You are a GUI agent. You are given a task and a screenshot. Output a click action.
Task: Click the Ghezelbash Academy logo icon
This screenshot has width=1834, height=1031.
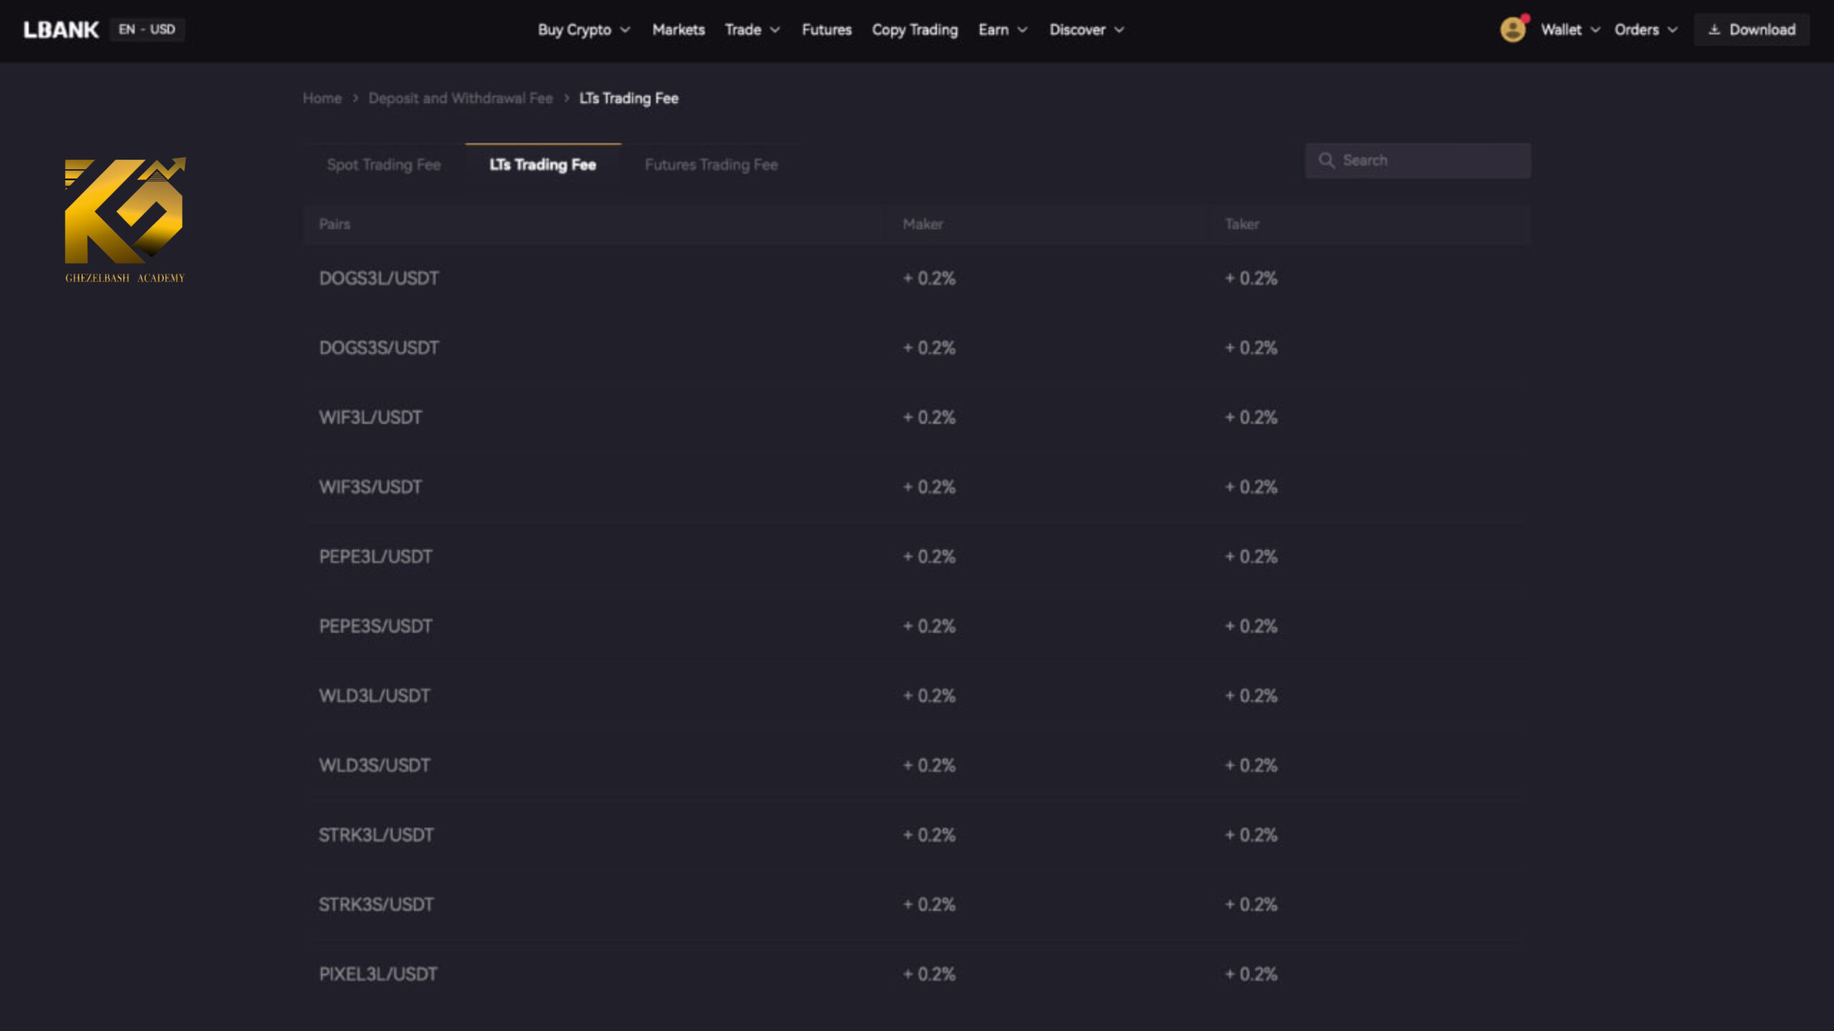(125, 216)
